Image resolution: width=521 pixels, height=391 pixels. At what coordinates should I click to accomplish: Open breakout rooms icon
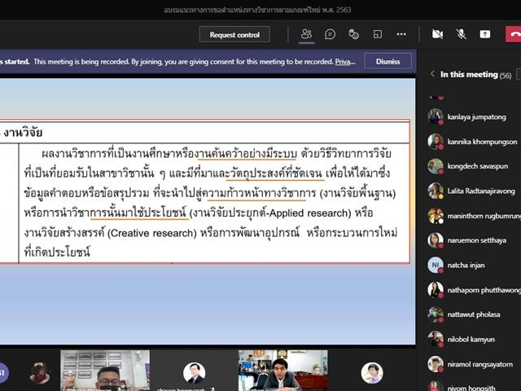pyautogui.click(x=378, y=34)
